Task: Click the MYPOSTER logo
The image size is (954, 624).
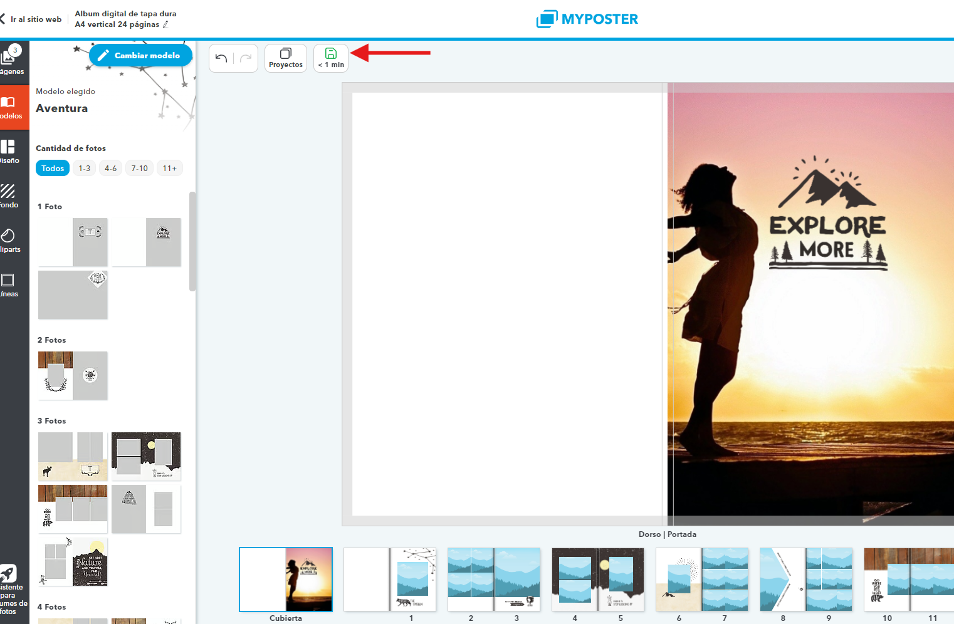Action: point(587,19)
